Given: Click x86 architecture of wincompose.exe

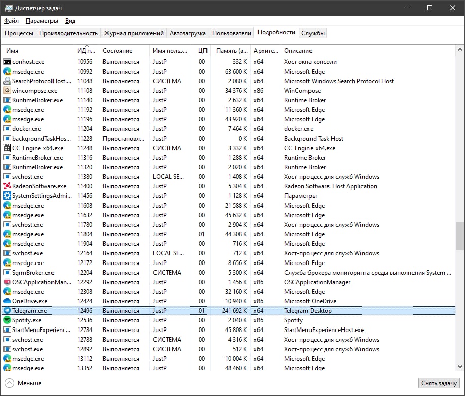Looking at the screenshot, I should 259,91.
